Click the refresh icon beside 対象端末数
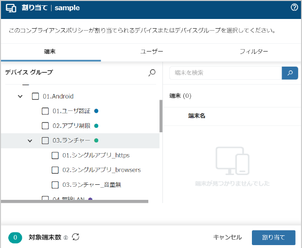Image resolution: width=302 pixels, height=248 pixels. 76,237
